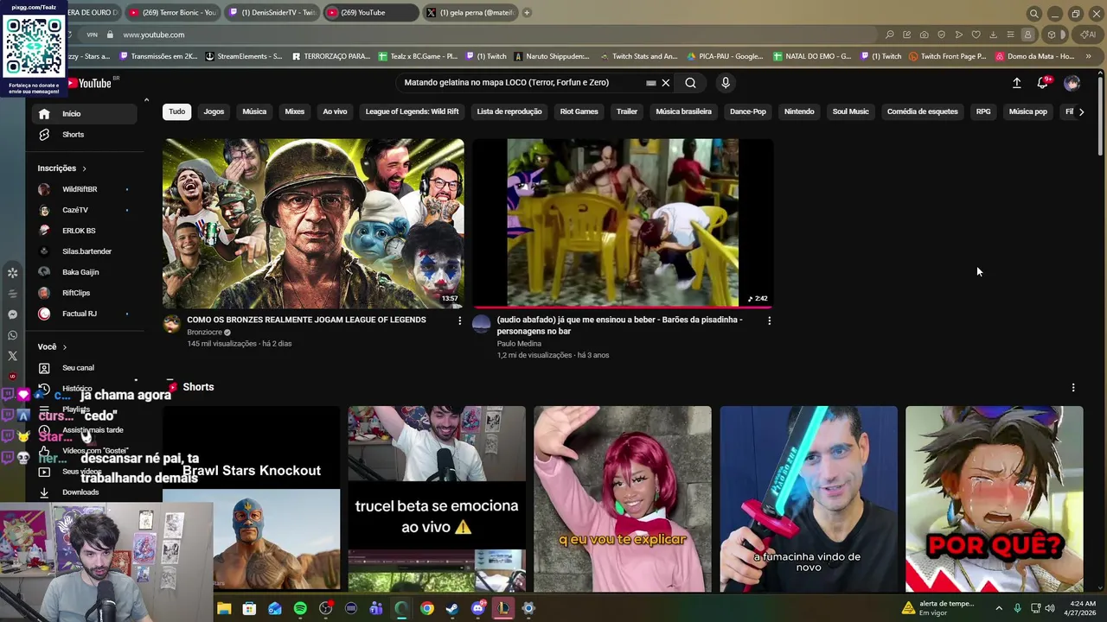Click the page vertical scrollbar
The height and width of the screenshot is (622, 1107).
tap(1100, 117)
